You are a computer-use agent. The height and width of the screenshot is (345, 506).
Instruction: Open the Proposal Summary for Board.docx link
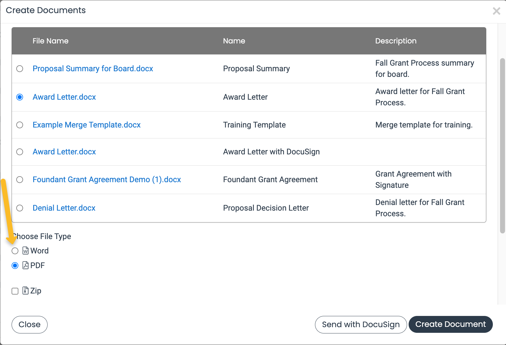click(93, 69)
